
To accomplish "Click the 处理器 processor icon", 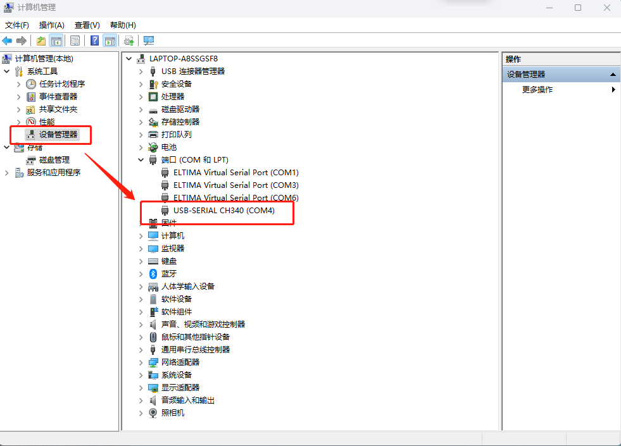I will 153,97.
